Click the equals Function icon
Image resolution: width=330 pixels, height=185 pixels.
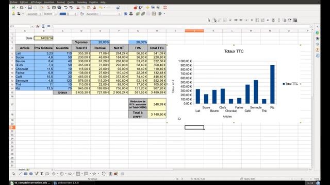48,26
